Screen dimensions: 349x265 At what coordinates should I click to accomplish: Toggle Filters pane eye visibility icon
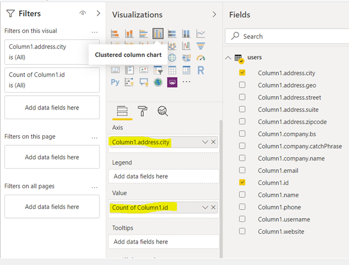(x=83, y=13)
